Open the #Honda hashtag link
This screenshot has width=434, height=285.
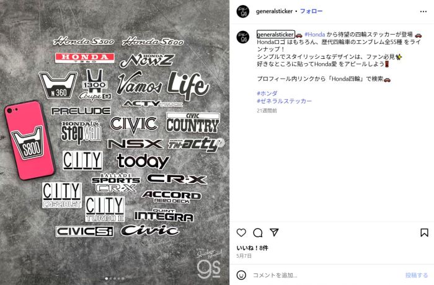(x=315, y=35)
